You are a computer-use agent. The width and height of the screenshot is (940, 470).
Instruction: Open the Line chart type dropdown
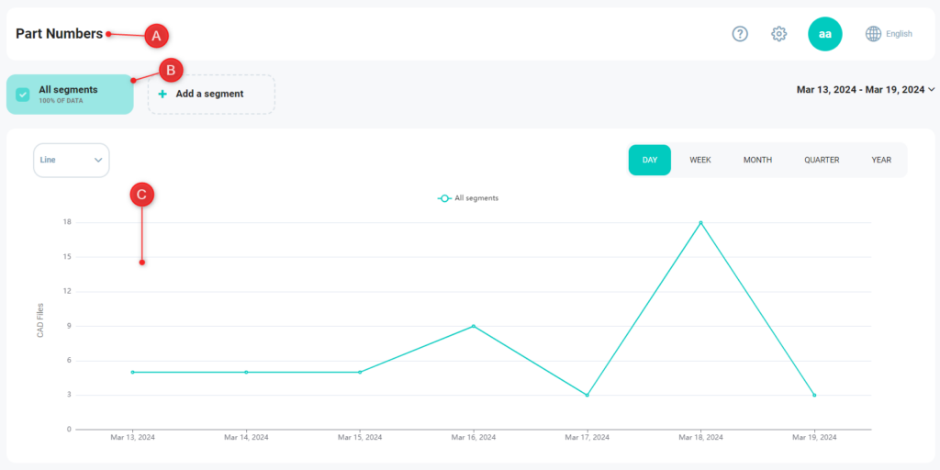(x=72, y=160)
